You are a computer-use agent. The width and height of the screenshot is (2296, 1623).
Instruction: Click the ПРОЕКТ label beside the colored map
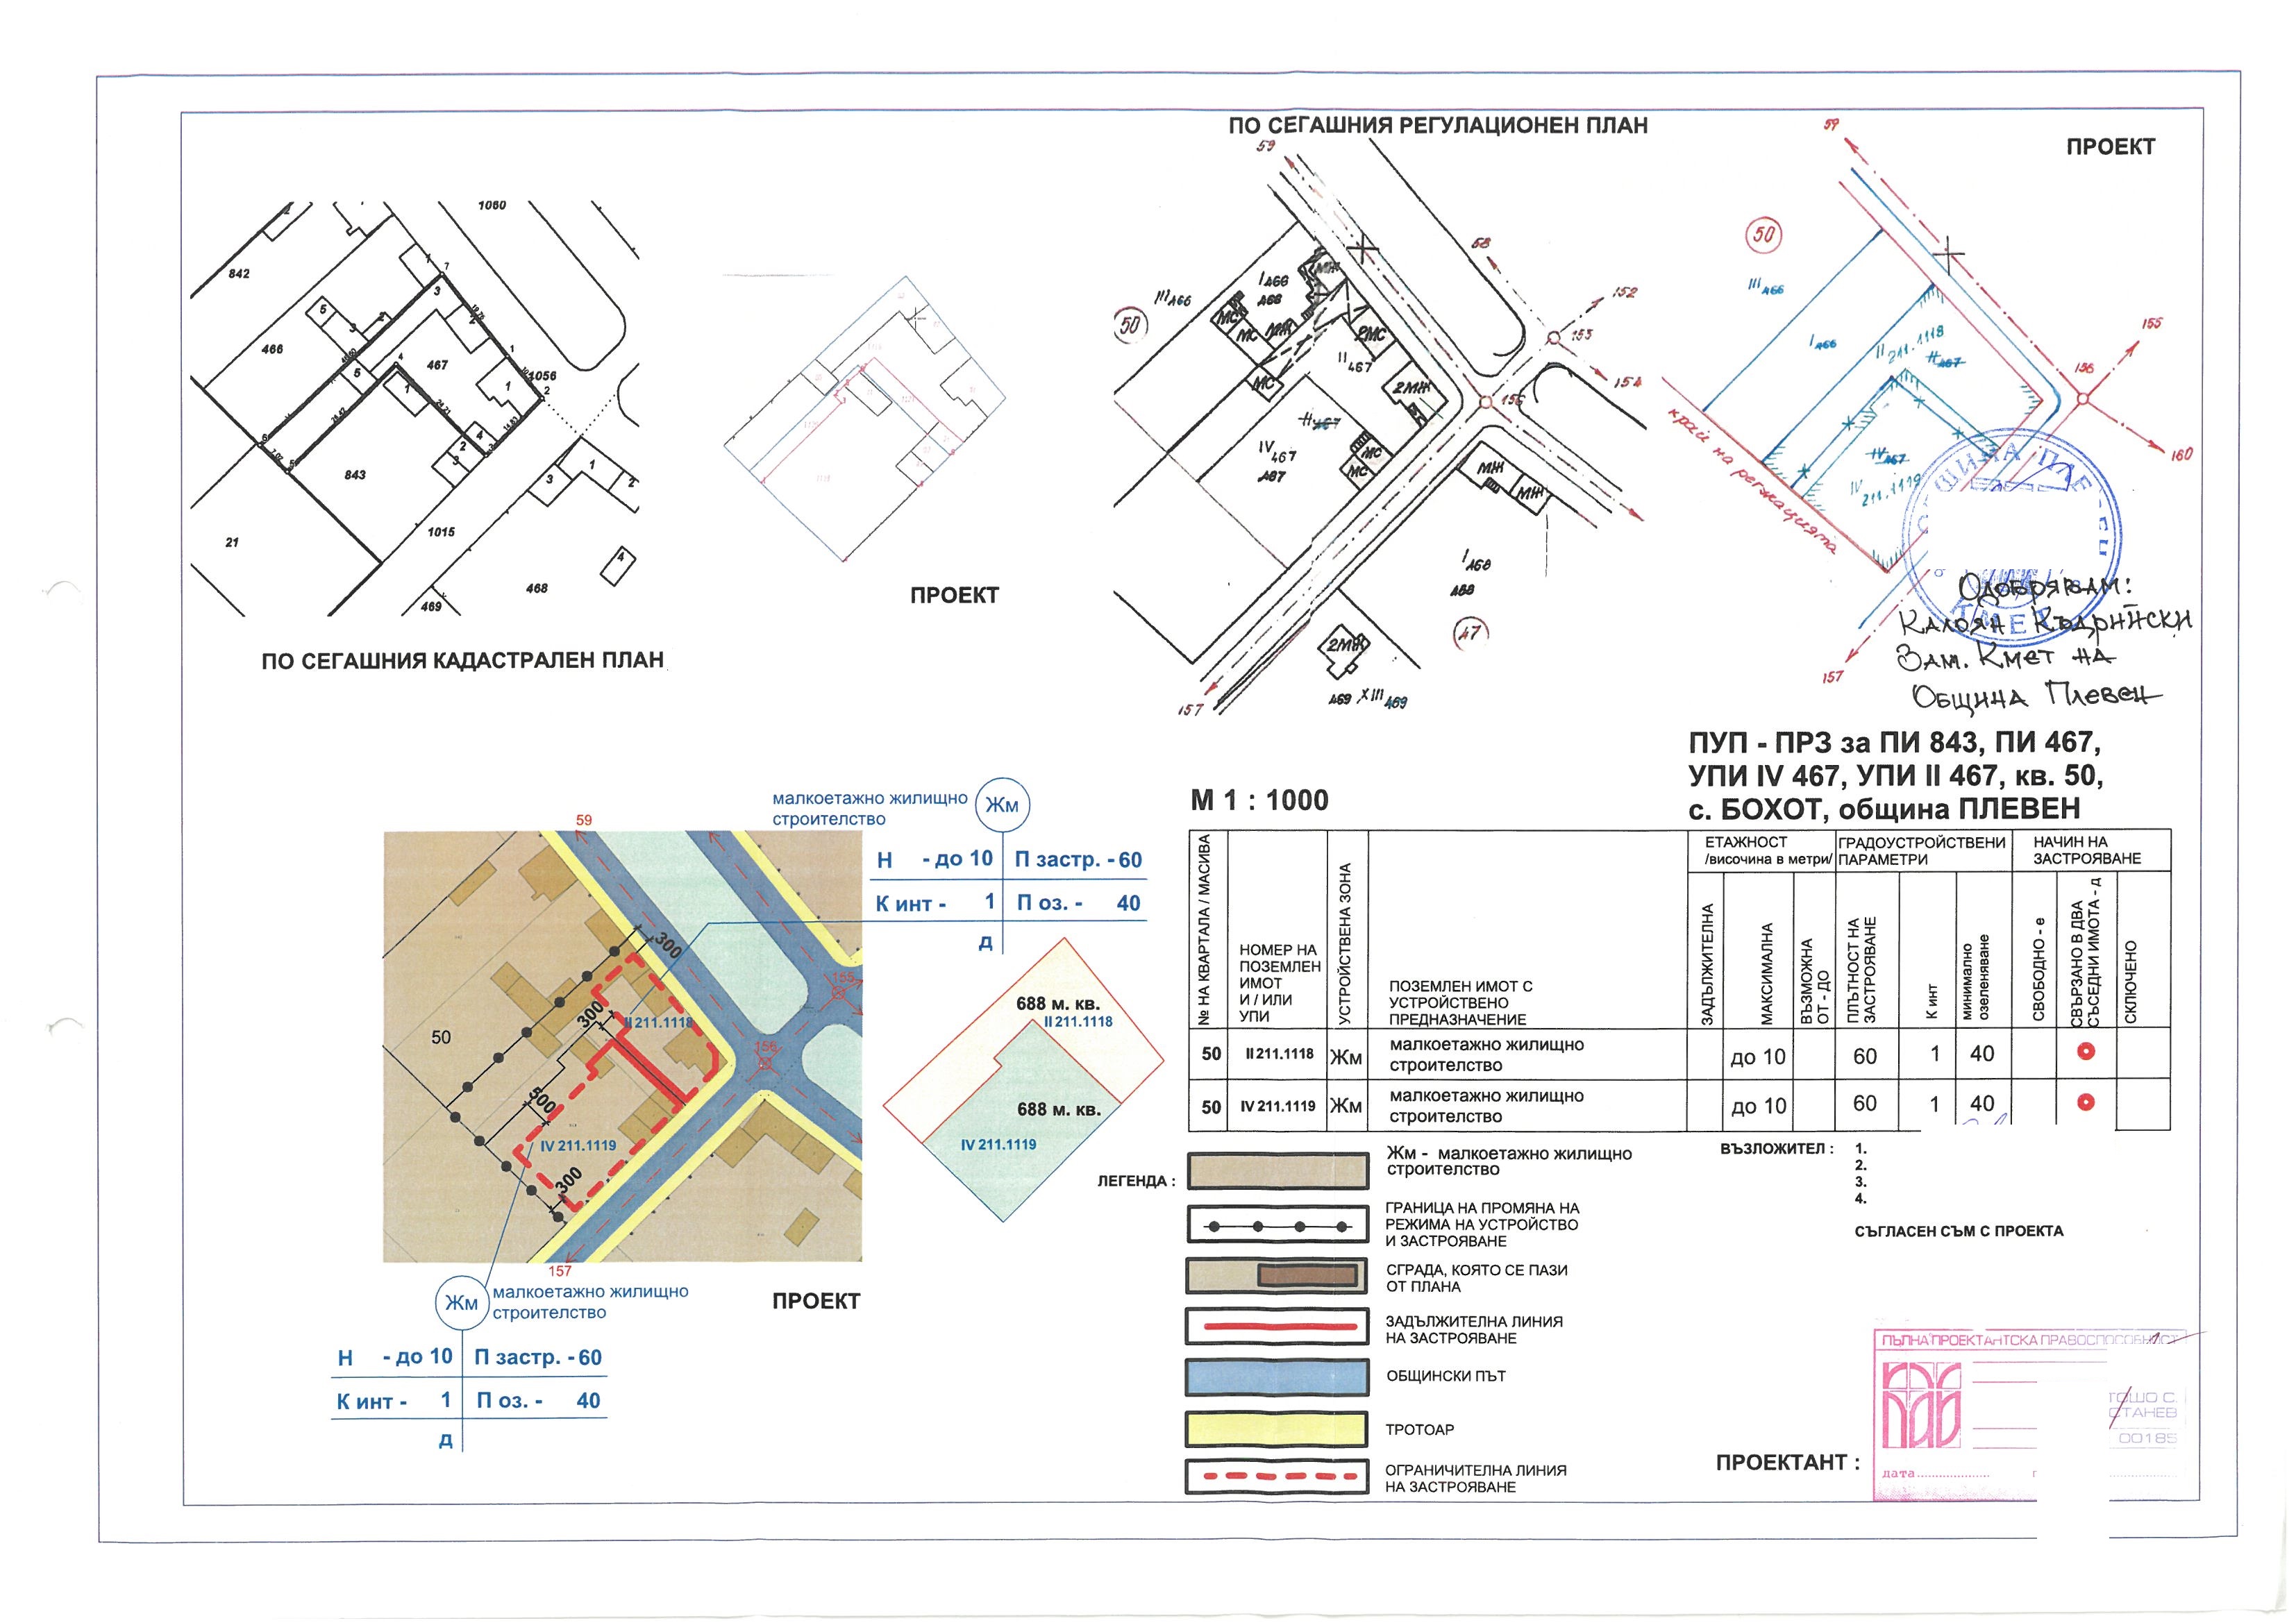tap(816, 1301)
